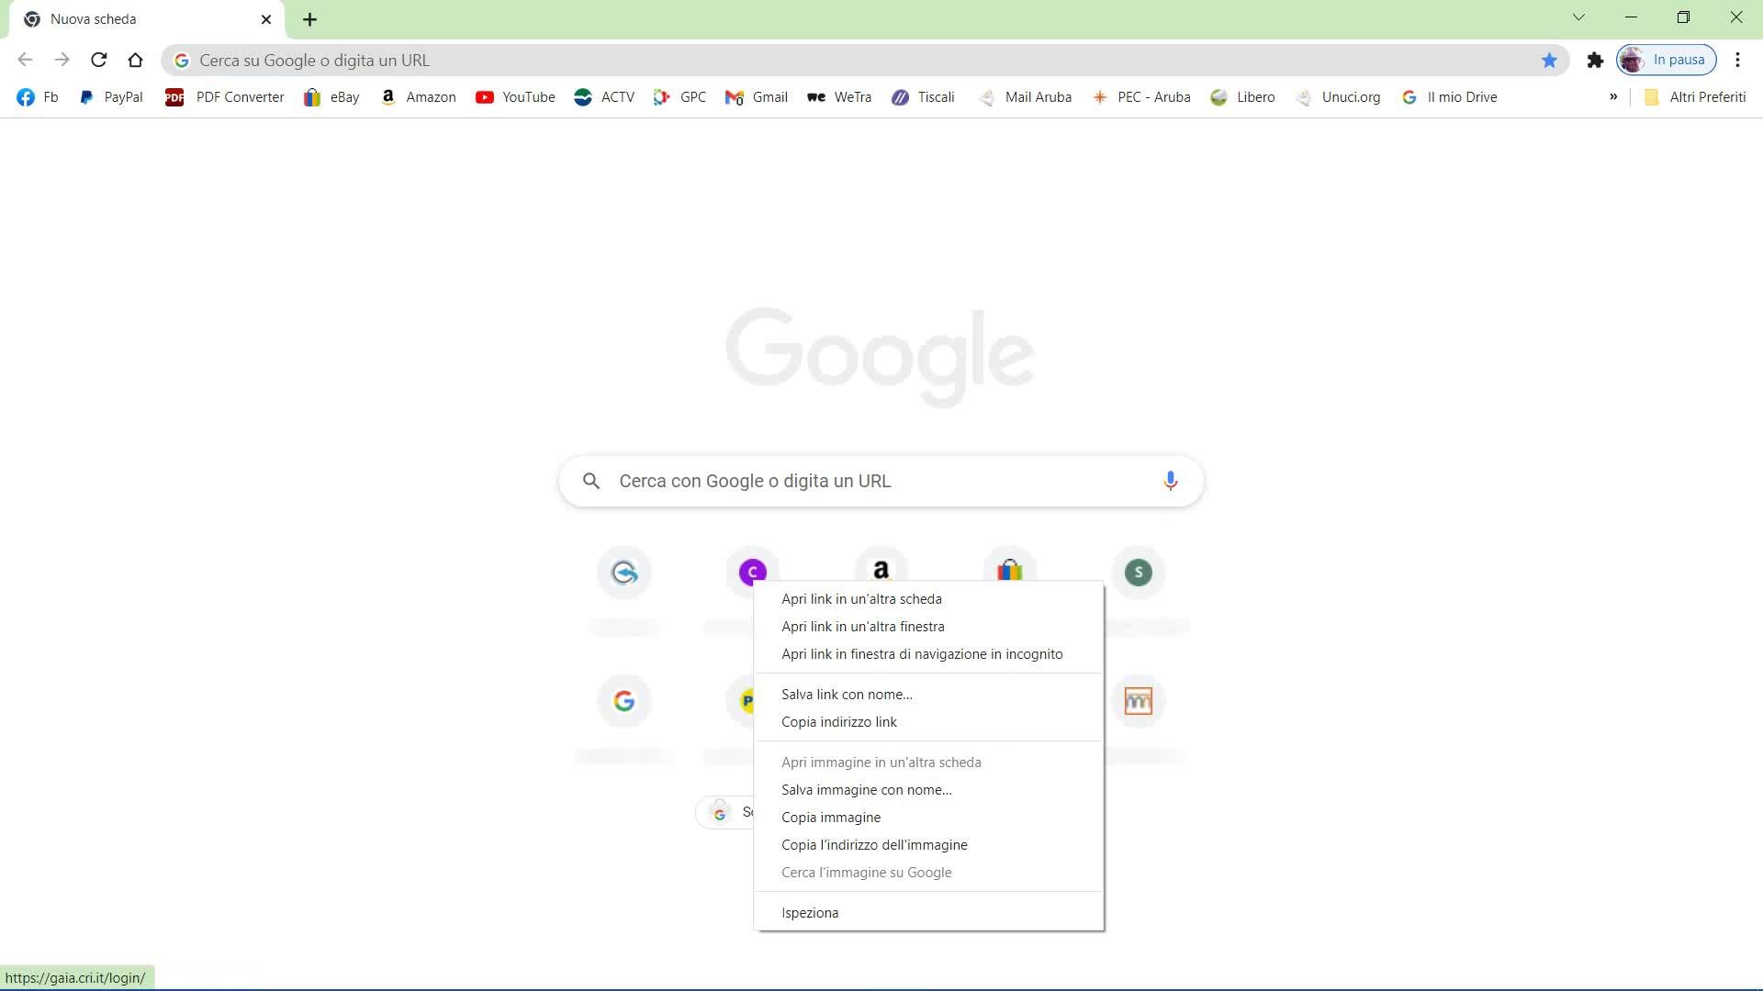
Task: Open the Google G shortcut tile
Action: [624, 701]
